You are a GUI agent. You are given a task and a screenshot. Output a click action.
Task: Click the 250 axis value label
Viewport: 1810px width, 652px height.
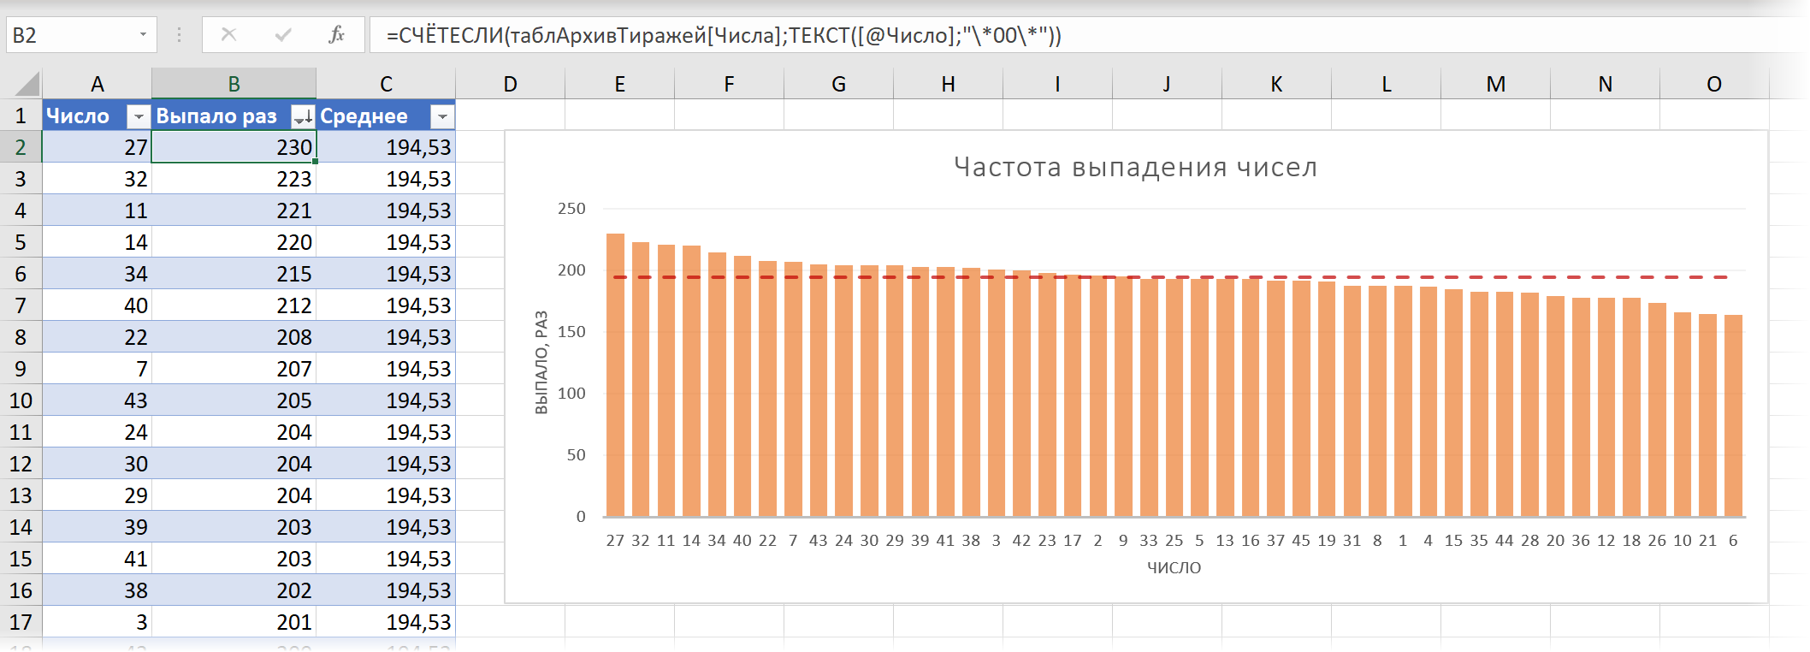pos(571,209)
